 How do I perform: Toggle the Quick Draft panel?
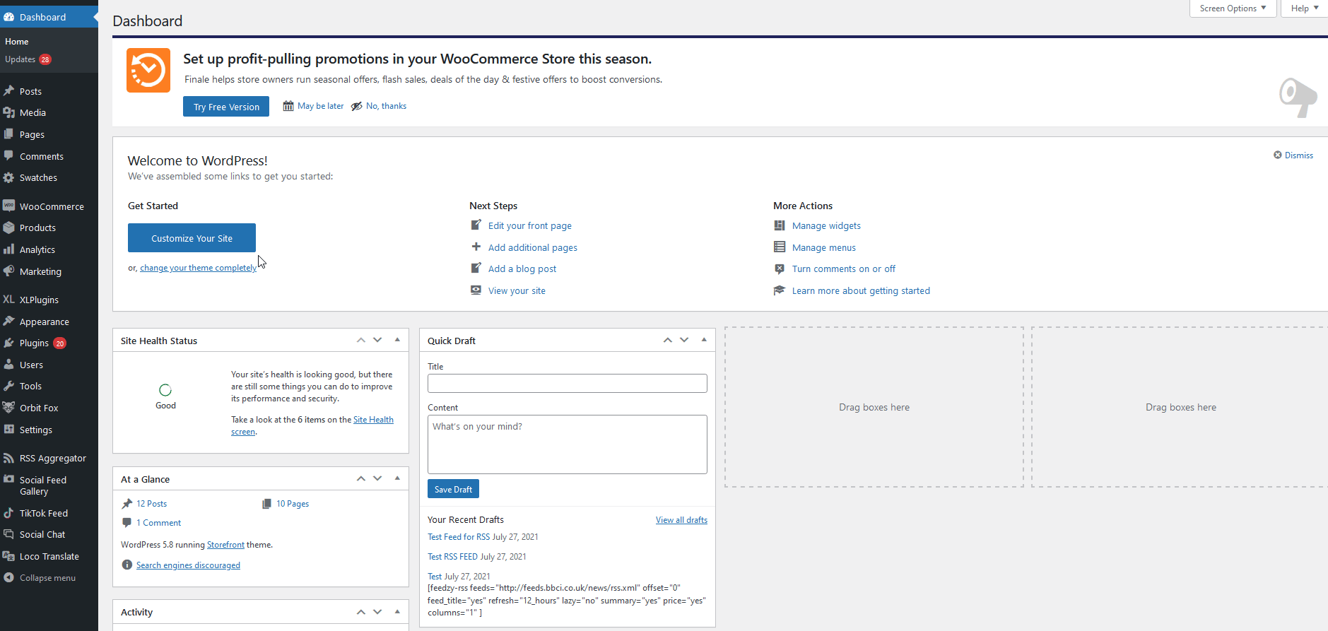(x=704, y=340)
